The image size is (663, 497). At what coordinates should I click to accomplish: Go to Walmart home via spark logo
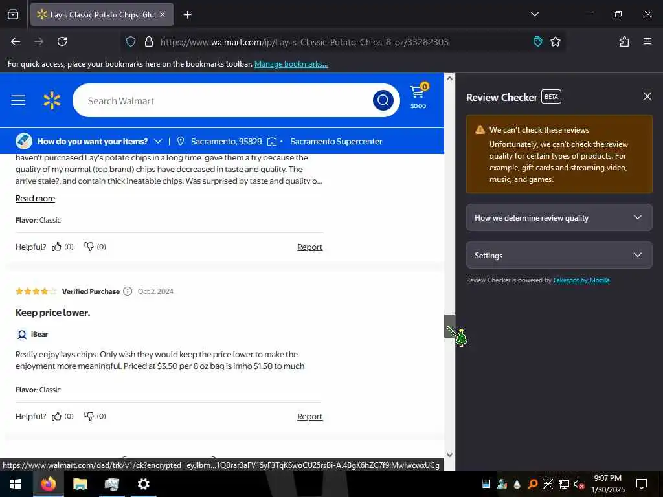coord(52,100)
